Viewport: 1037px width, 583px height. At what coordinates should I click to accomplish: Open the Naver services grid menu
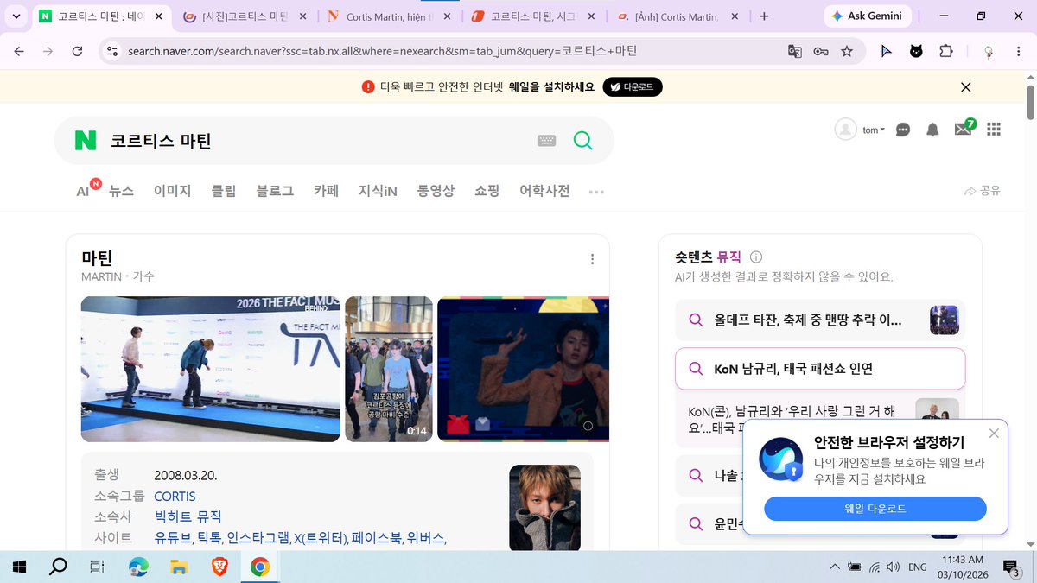994,129
